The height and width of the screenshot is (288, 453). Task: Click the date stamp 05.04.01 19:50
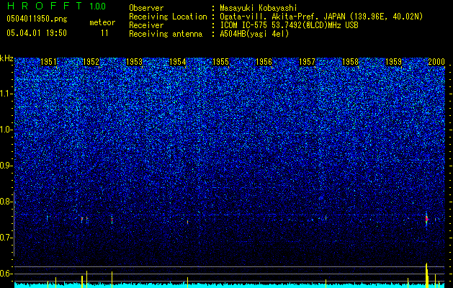tap(37, 33)
